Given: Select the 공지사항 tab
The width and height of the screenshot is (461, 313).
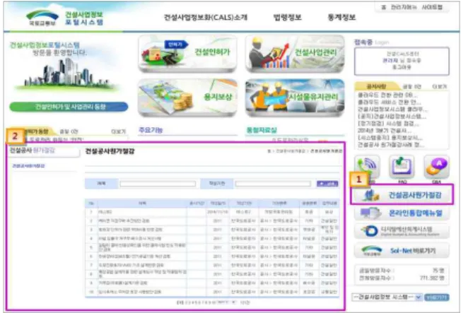Looking at the screenshot, I should coord(376,86).
